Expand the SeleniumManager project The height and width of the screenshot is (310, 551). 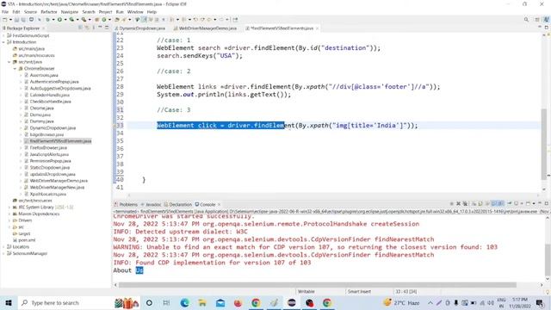[x=3, y=253]
